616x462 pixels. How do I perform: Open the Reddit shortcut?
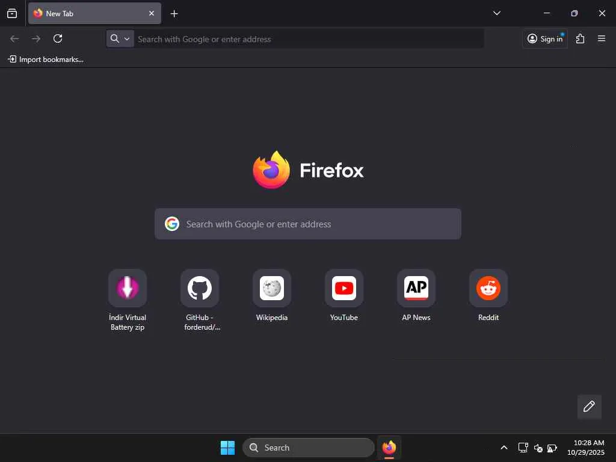(488, 295)
